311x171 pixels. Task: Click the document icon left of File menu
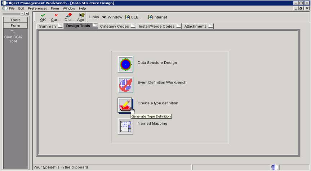pos(5,9)
